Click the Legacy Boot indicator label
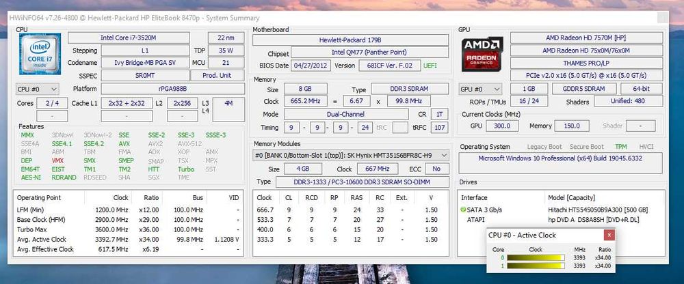Viewport: 684px width, 284px height. click(x=544, y=147)
